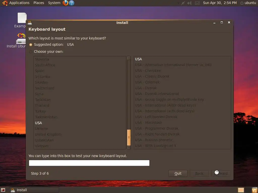Click the Ubuntu logo in the top panel
Image resolution: width=258 pixels, height=193 pixels.
click(x=5, y=3)
